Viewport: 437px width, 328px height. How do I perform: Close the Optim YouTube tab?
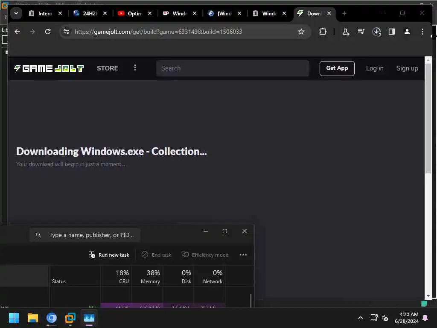(x=150, y=13)
